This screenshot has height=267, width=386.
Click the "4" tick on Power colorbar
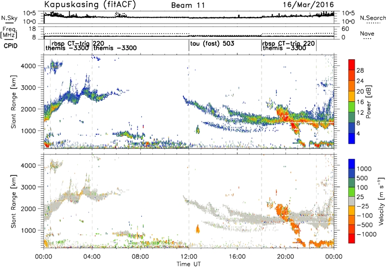click(x=358, y=133)
